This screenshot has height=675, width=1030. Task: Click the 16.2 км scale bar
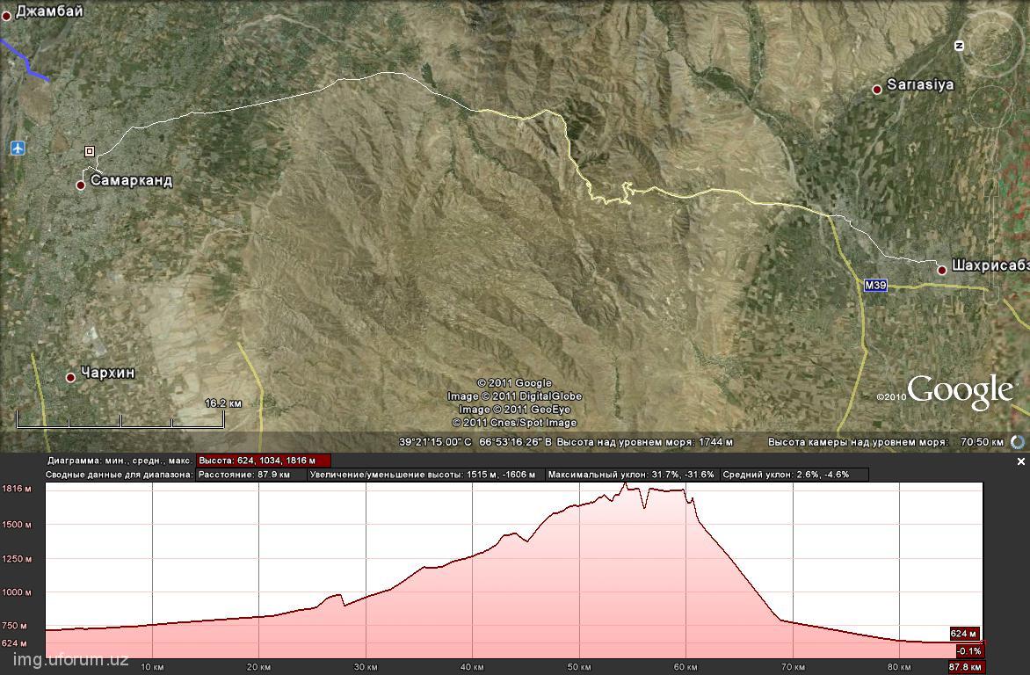point(120,423)
